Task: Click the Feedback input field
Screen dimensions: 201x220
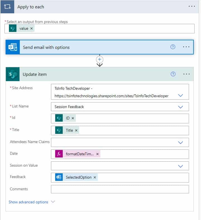Action: coord(120,177)
